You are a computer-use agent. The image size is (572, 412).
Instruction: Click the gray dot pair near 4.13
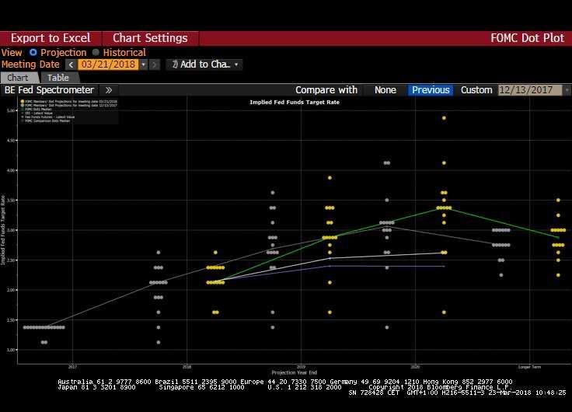387,162
